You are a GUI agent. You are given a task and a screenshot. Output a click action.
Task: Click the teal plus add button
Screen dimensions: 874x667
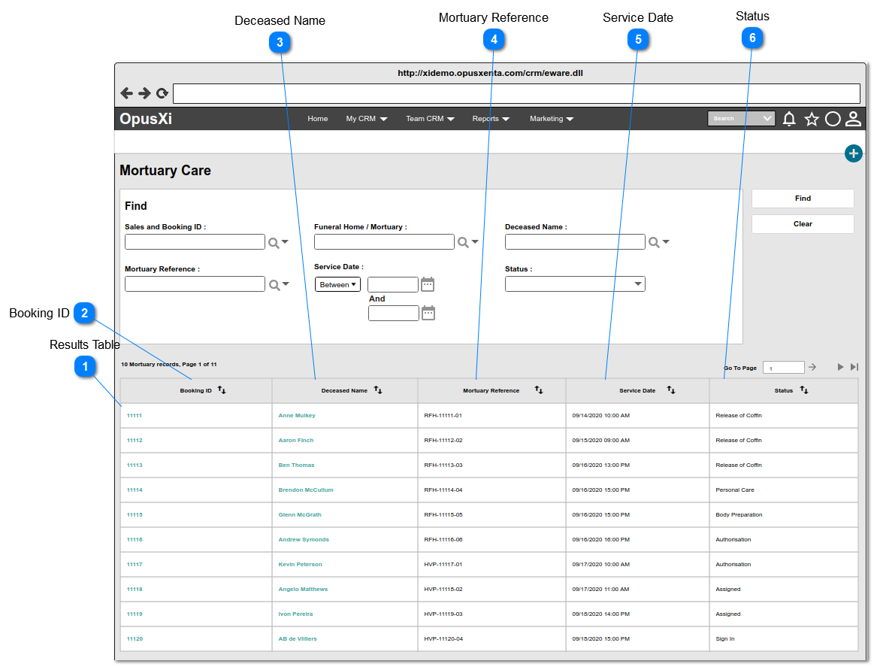coord(854,153)
